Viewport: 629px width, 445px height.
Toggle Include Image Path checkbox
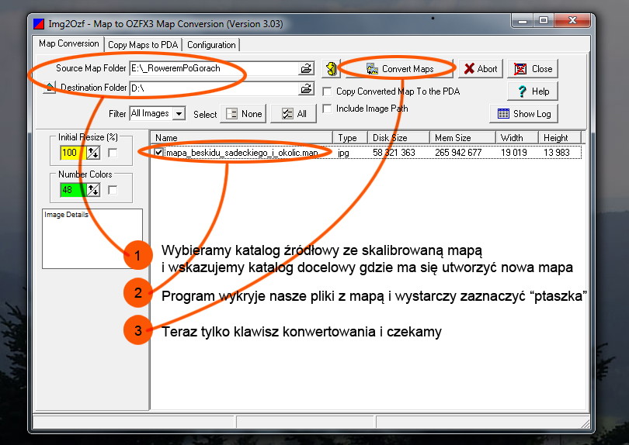coord(328,109)
